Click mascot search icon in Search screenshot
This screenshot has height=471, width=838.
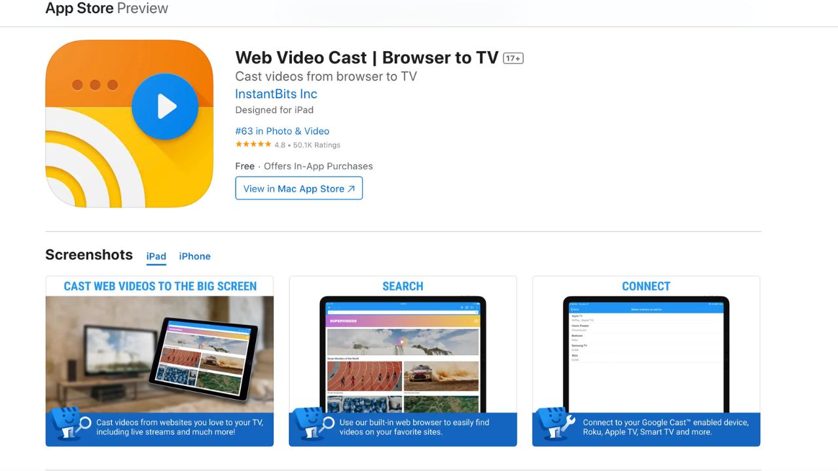314,424
